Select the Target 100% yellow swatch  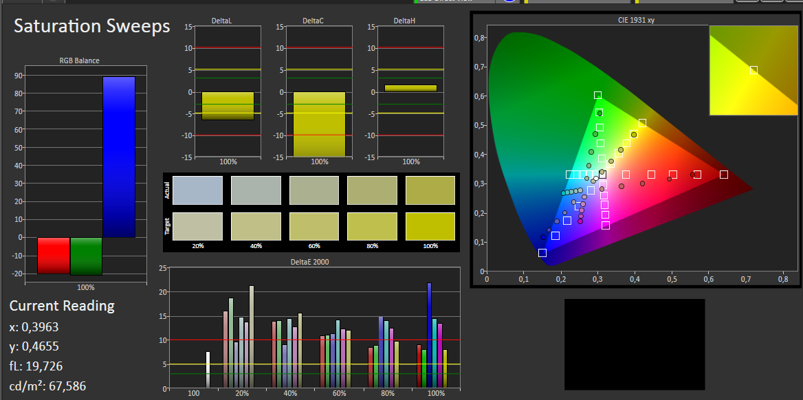tap(430, 226)
